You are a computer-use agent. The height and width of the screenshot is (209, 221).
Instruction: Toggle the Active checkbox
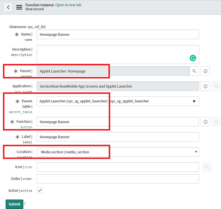coord(40,191)
